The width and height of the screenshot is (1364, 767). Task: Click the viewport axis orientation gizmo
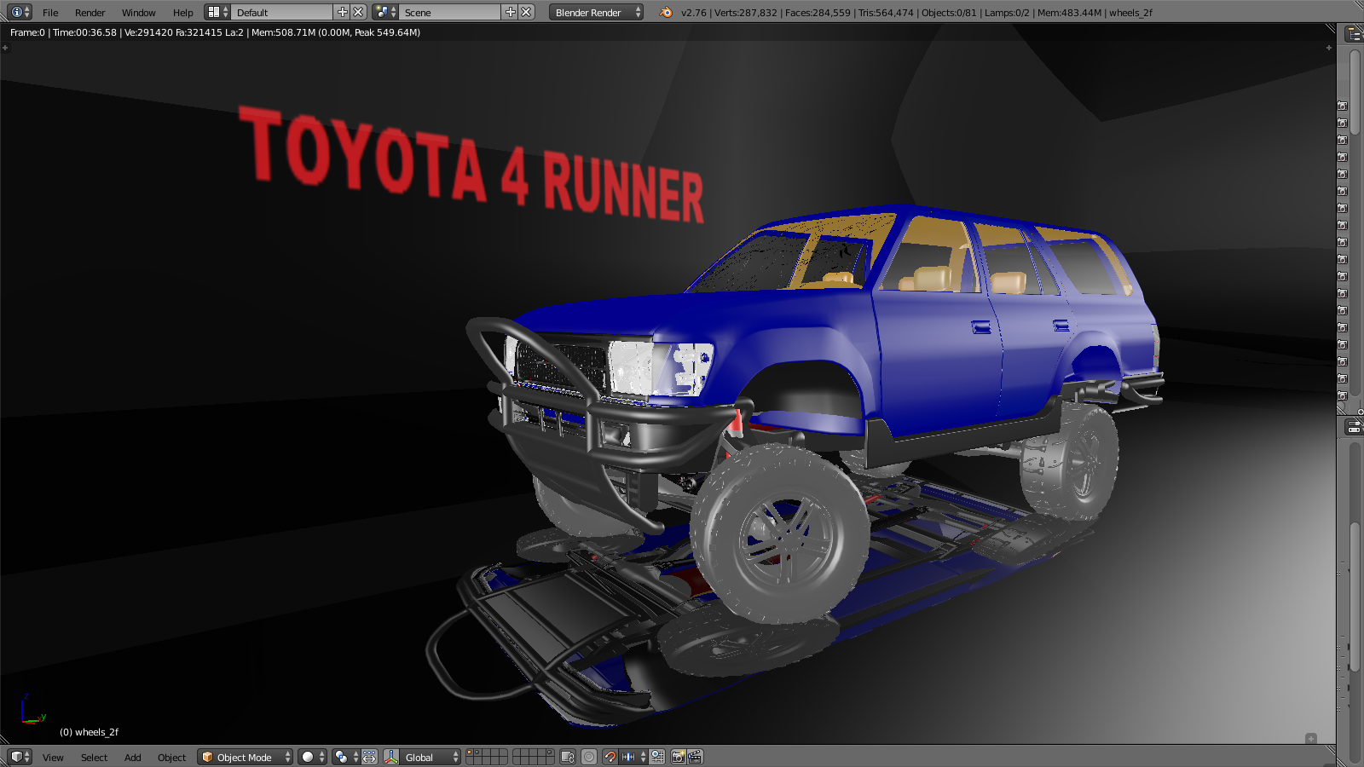(32, 710)
